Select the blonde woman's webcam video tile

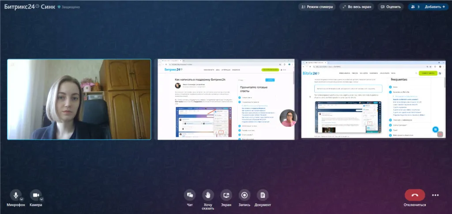pyautogui.click(x=79, y=99)
